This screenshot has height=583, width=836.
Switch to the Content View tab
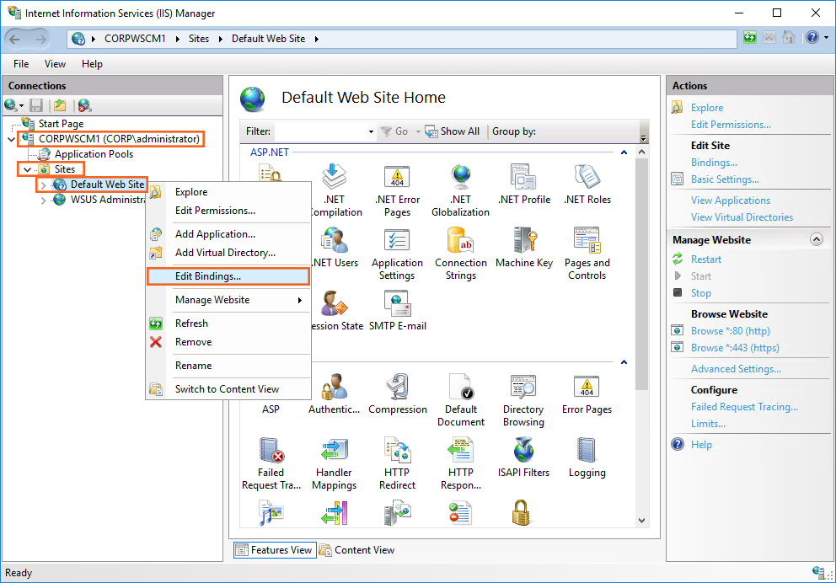pos(356,550)
